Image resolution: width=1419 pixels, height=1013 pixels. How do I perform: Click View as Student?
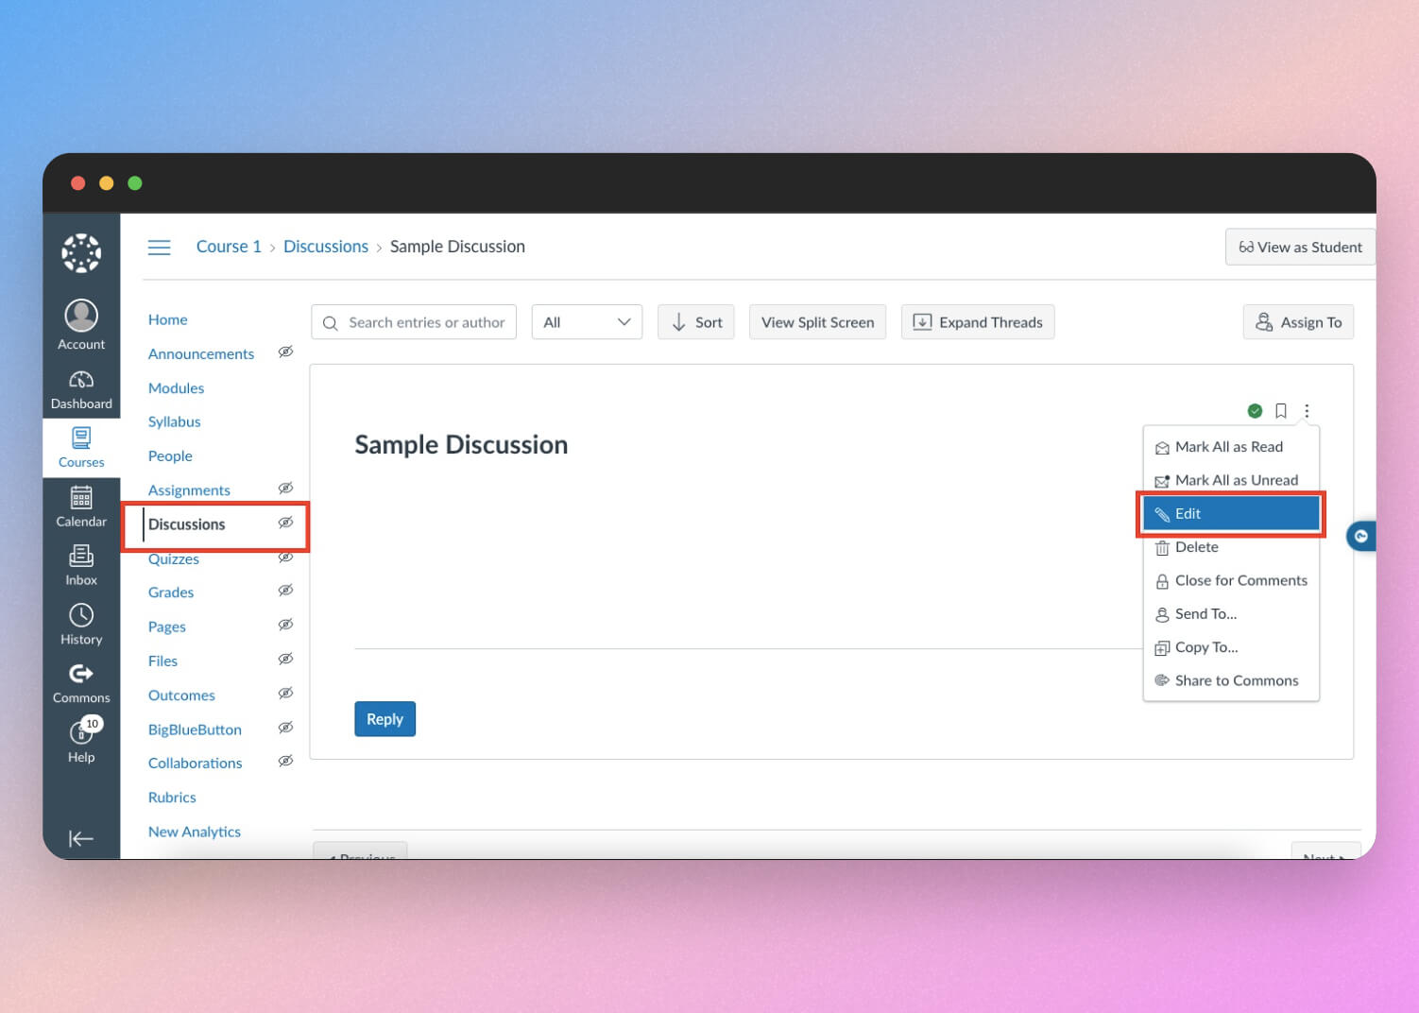1300,247
